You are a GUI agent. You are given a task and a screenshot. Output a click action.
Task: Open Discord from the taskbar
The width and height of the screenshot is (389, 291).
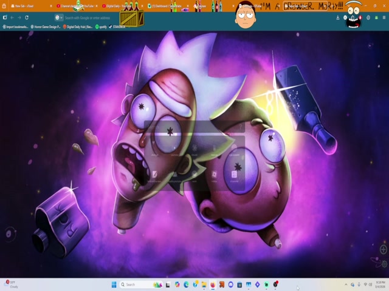coord(231,284)
